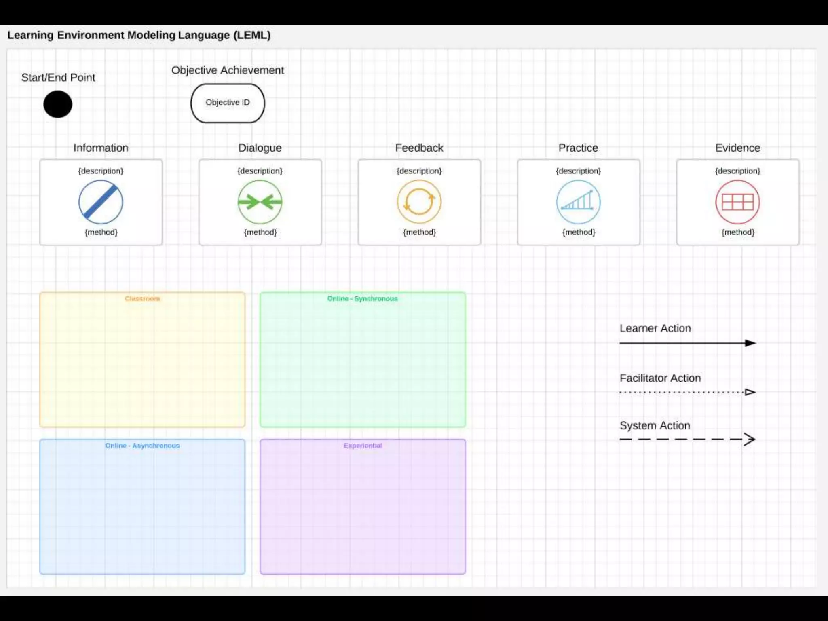
Task: Click the Information block description placeholder
Action: coord(101,171)
